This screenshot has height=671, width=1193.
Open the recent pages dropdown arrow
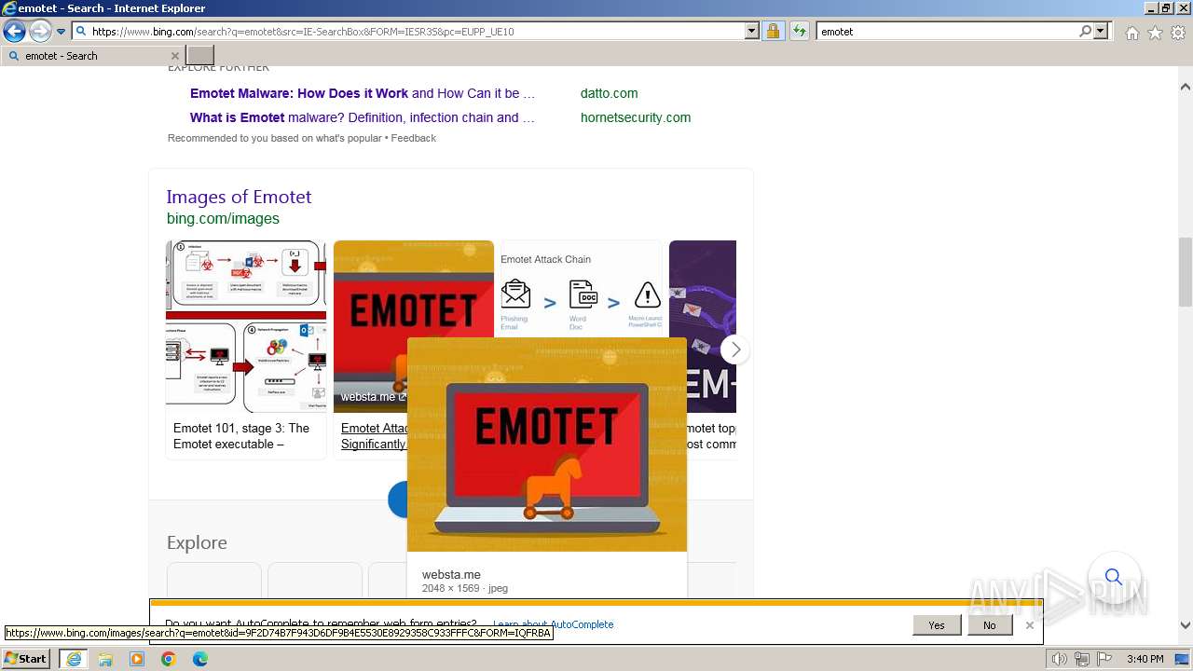click(x=62, y=32)
